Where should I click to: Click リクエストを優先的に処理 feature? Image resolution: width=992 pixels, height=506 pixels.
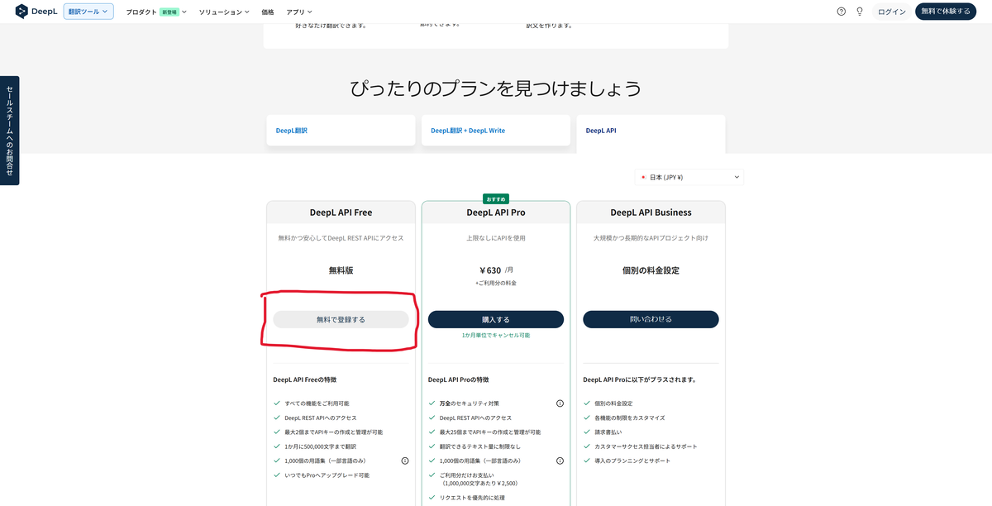tap(472, 498)
